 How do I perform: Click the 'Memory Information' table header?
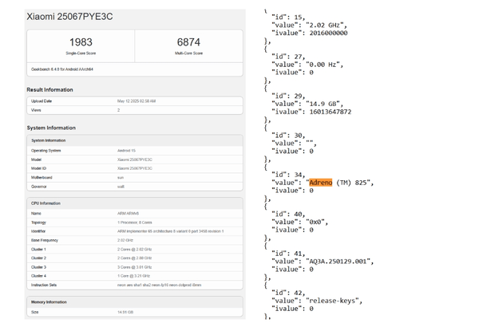click(x=49, y=302)
